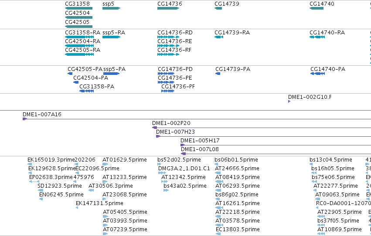Select the CG42504 gene label
Image resolution: width=371 pixels, height=236 pixels.
77,13
